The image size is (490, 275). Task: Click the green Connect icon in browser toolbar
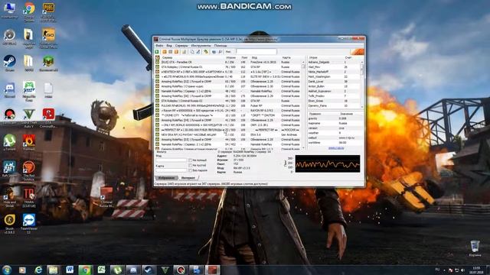click(x=157, y=52)
